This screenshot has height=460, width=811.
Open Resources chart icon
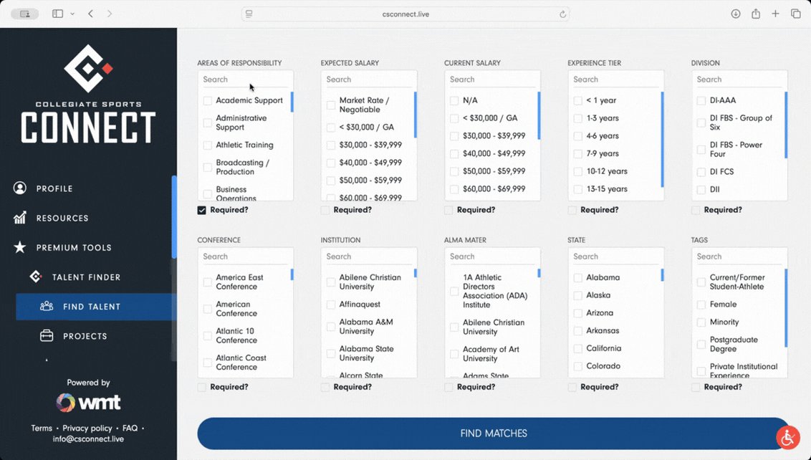[19, 218]
